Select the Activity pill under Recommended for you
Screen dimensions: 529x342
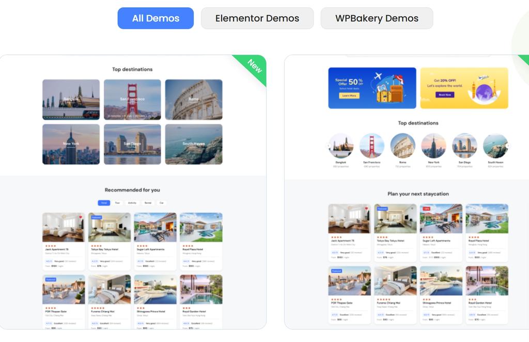[x=132, y=203]
